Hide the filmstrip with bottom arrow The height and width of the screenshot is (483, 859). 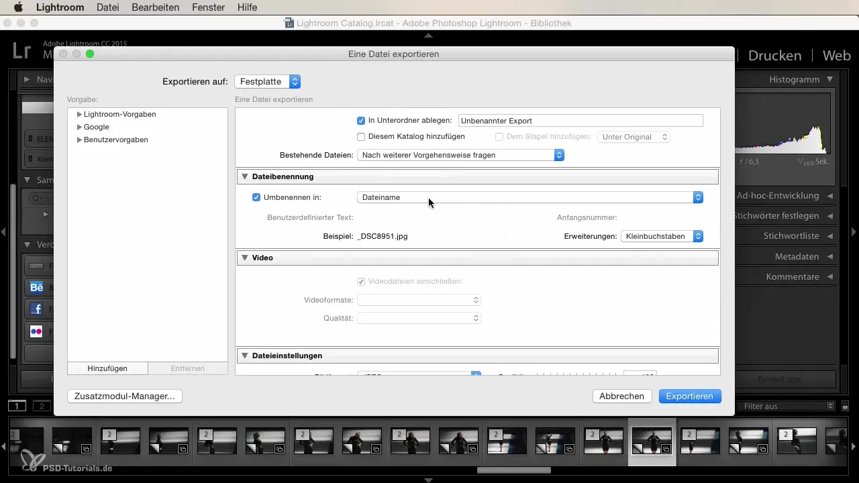tap(428, 480)
